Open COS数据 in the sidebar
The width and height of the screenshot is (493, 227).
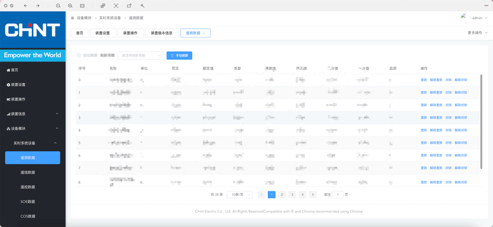click(x=28, y=217)
